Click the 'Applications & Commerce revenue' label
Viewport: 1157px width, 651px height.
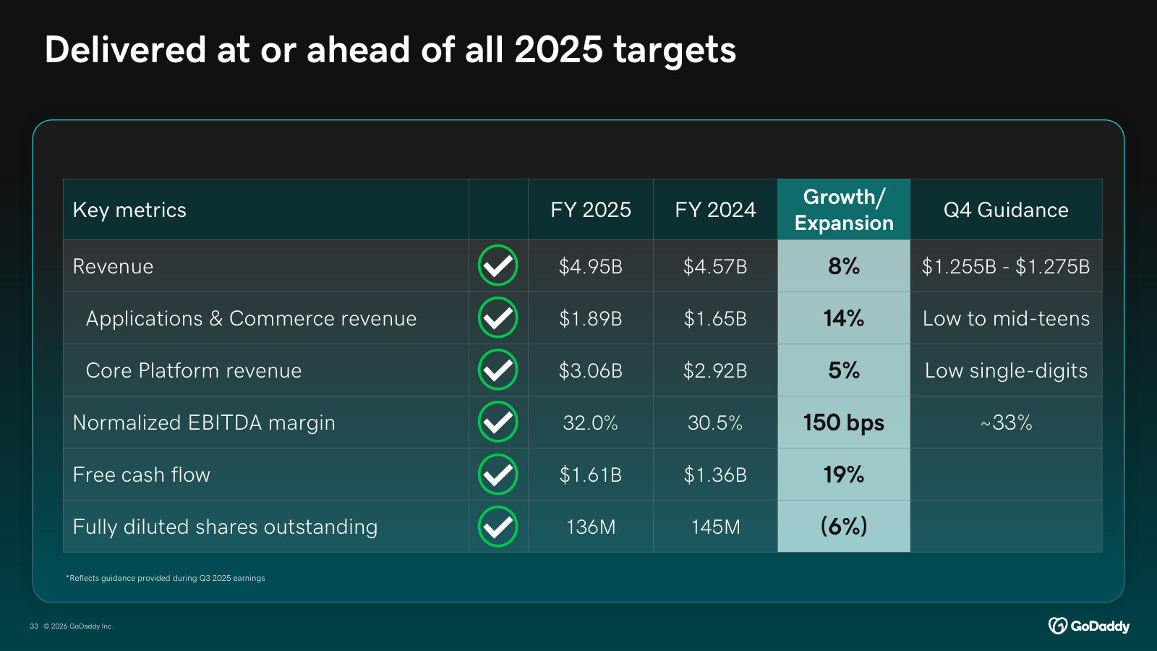pyautogui.click(x=251, y=318)
